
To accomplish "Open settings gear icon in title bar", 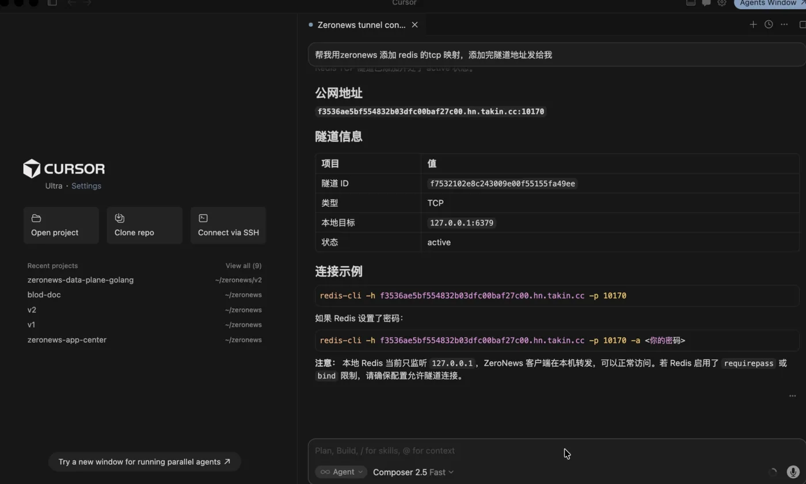I will click(722, 3).
